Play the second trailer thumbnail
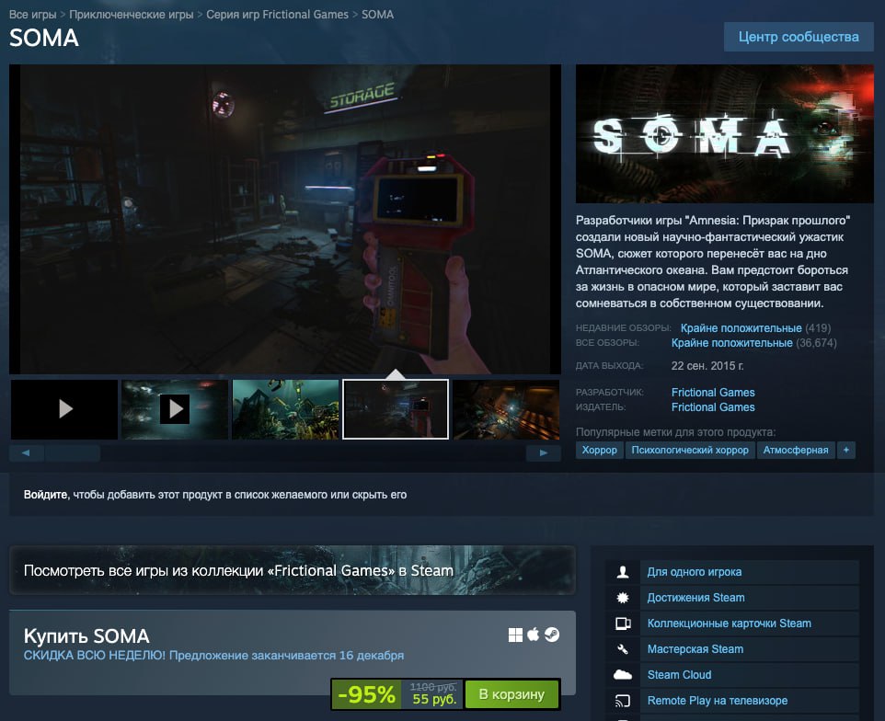Image resolution: width=885 pixels, height=721 pixels. click(x=175, y=409)
